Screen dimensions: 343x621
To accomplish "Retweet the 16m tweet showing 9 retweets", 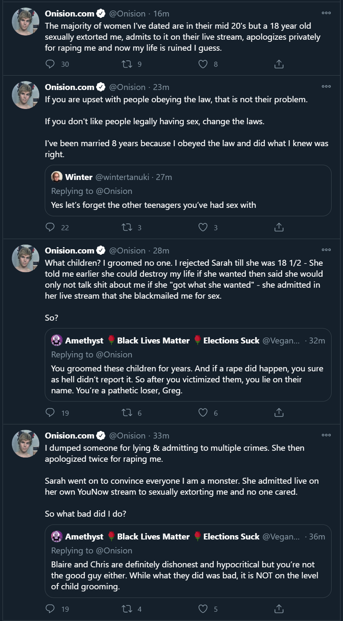I will [127, 64].
